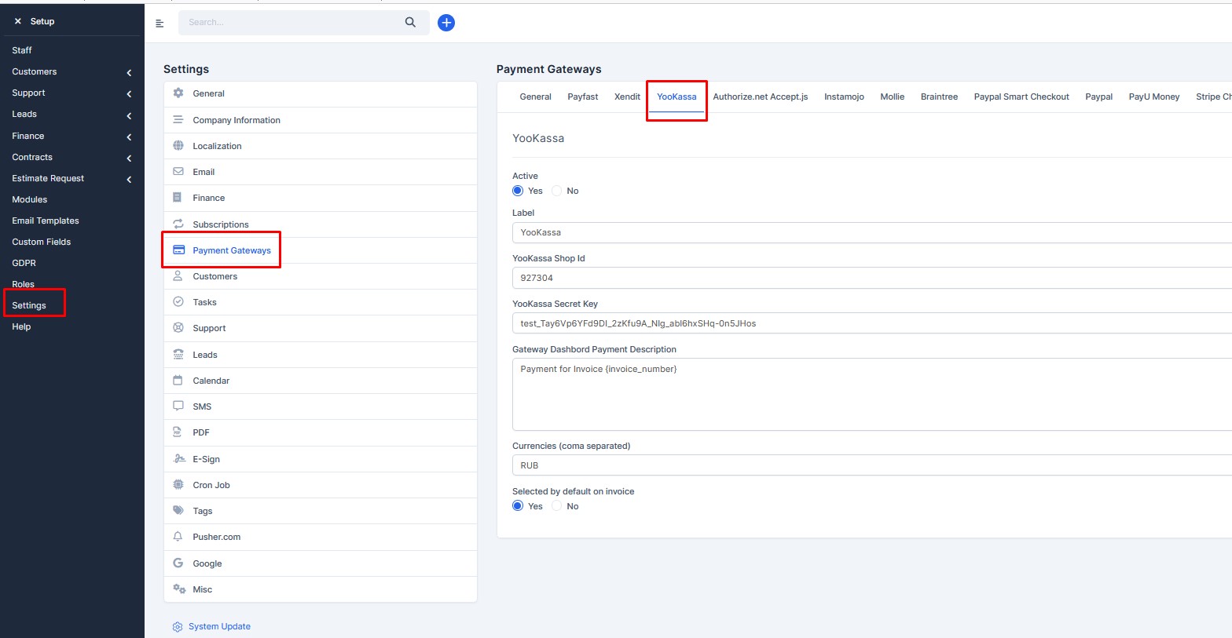Open the Paypal Smart Checkout tab
Screen dimensions: 1232x638
click(1021, 97)
